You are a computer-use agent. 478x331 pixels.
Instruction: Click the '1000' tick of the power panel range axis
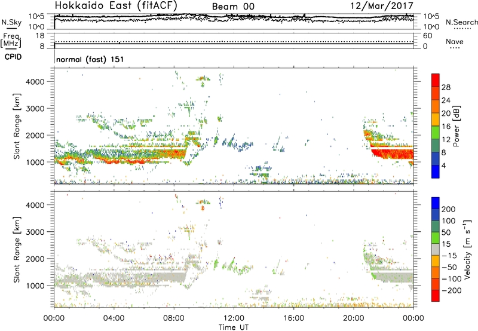(35, 162)
